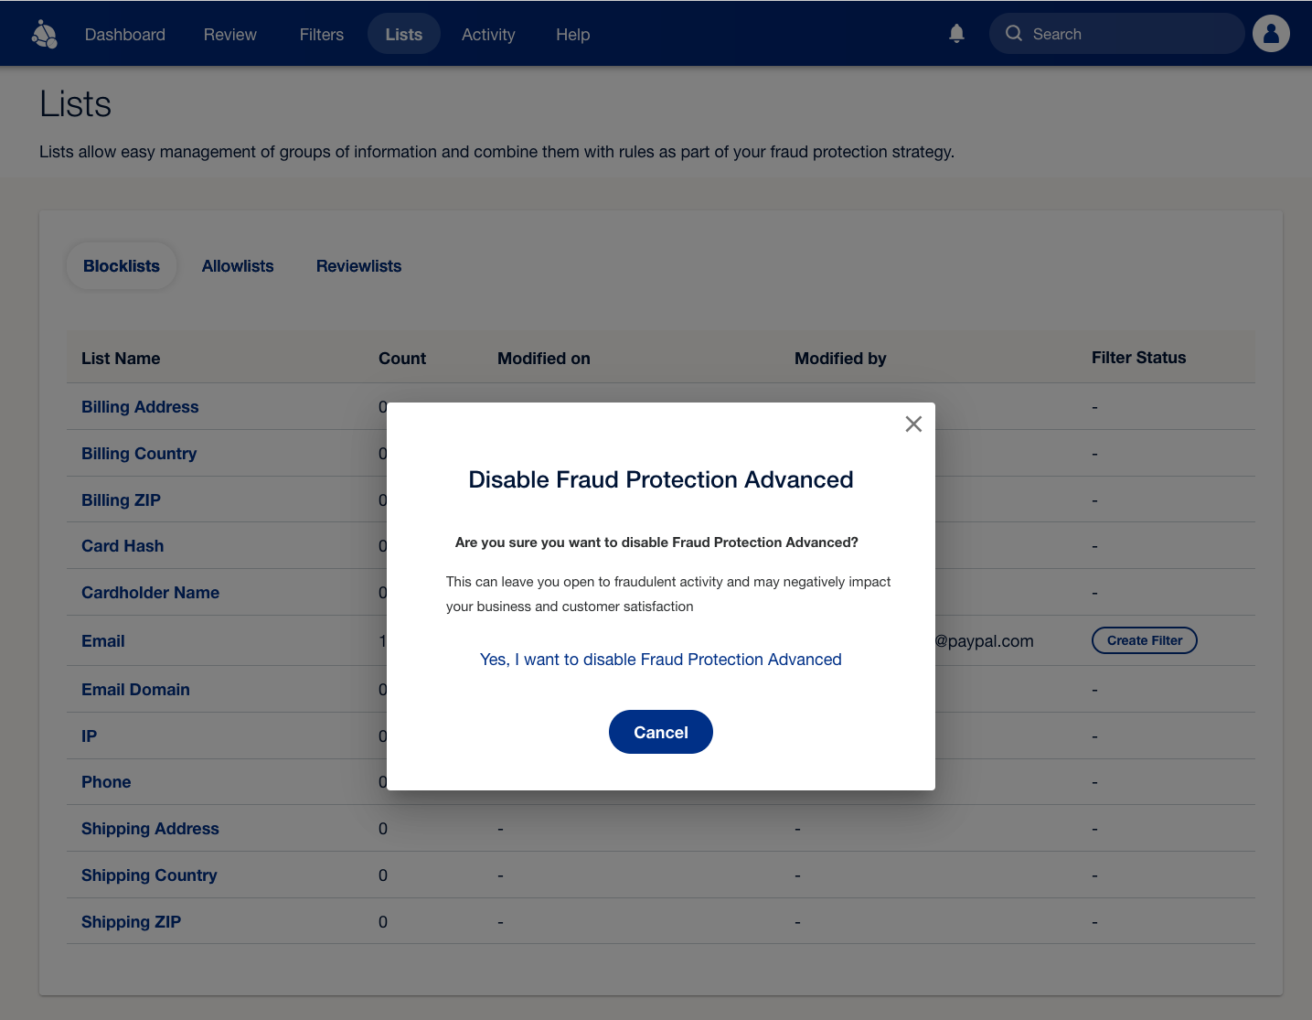Open the notifications bell

tap(956, 34)
